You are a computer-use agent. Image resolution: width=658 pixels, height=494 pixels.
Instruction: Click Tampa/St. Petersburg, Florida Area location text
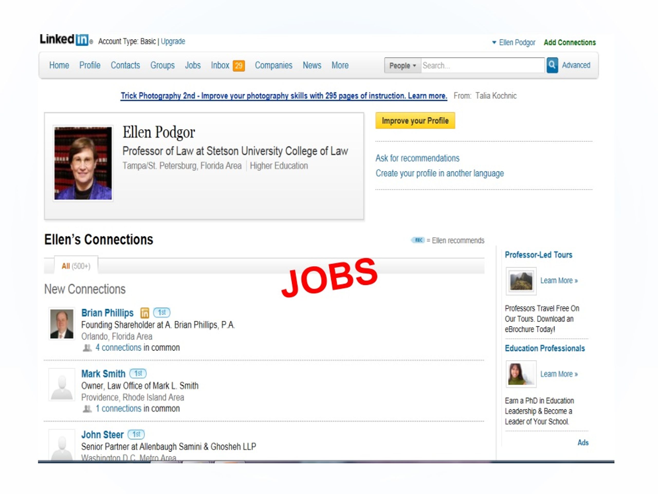(x=182, y=165)
